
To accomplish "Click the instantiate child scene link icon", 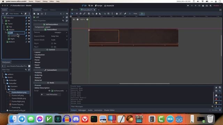I will click(x=7, y=14).
